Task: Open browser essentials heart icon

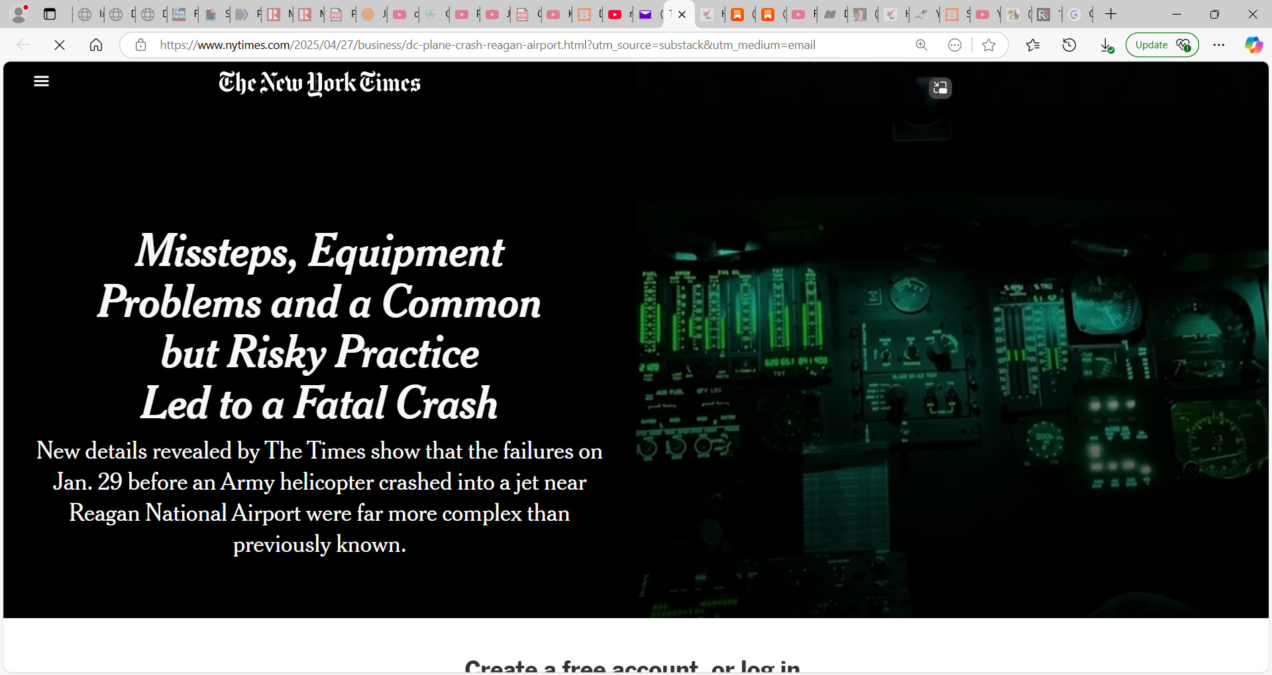Action: tap(1184, 45)
